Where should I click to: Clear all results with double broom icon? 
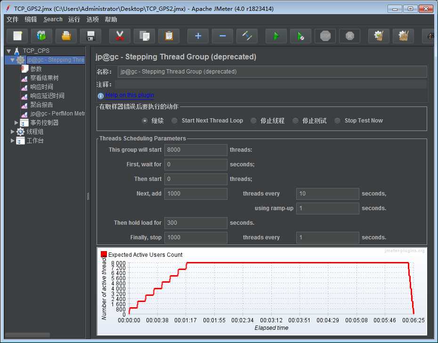(x=403, y=36)
